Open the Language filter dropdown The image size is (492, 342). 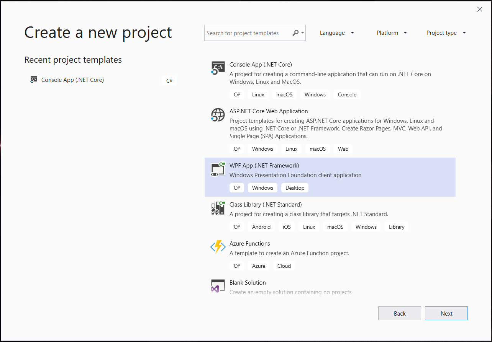[337, 33]
